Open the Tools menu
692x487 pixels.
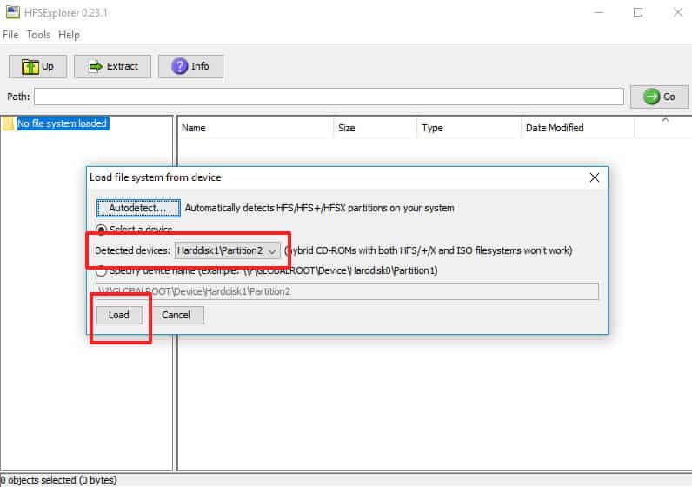(38, 35)
